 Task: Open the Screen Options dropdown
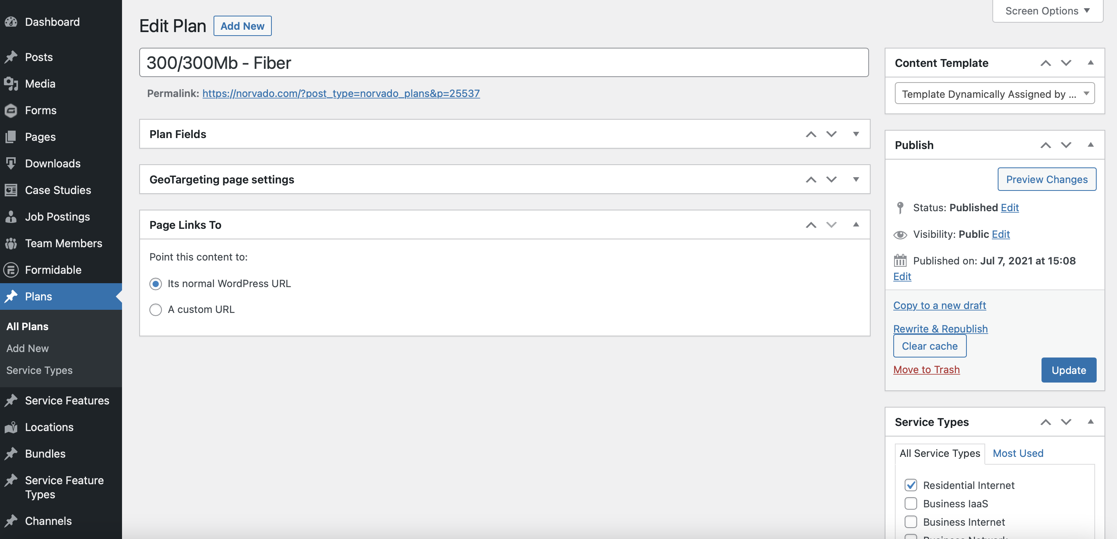[x=1047, y=11]
